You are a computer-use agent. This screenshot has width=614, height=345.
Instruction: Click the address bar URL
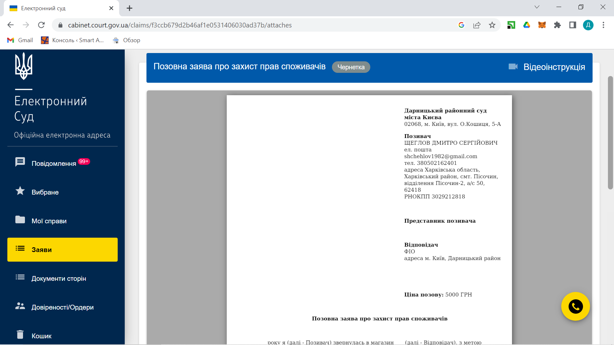180,25
